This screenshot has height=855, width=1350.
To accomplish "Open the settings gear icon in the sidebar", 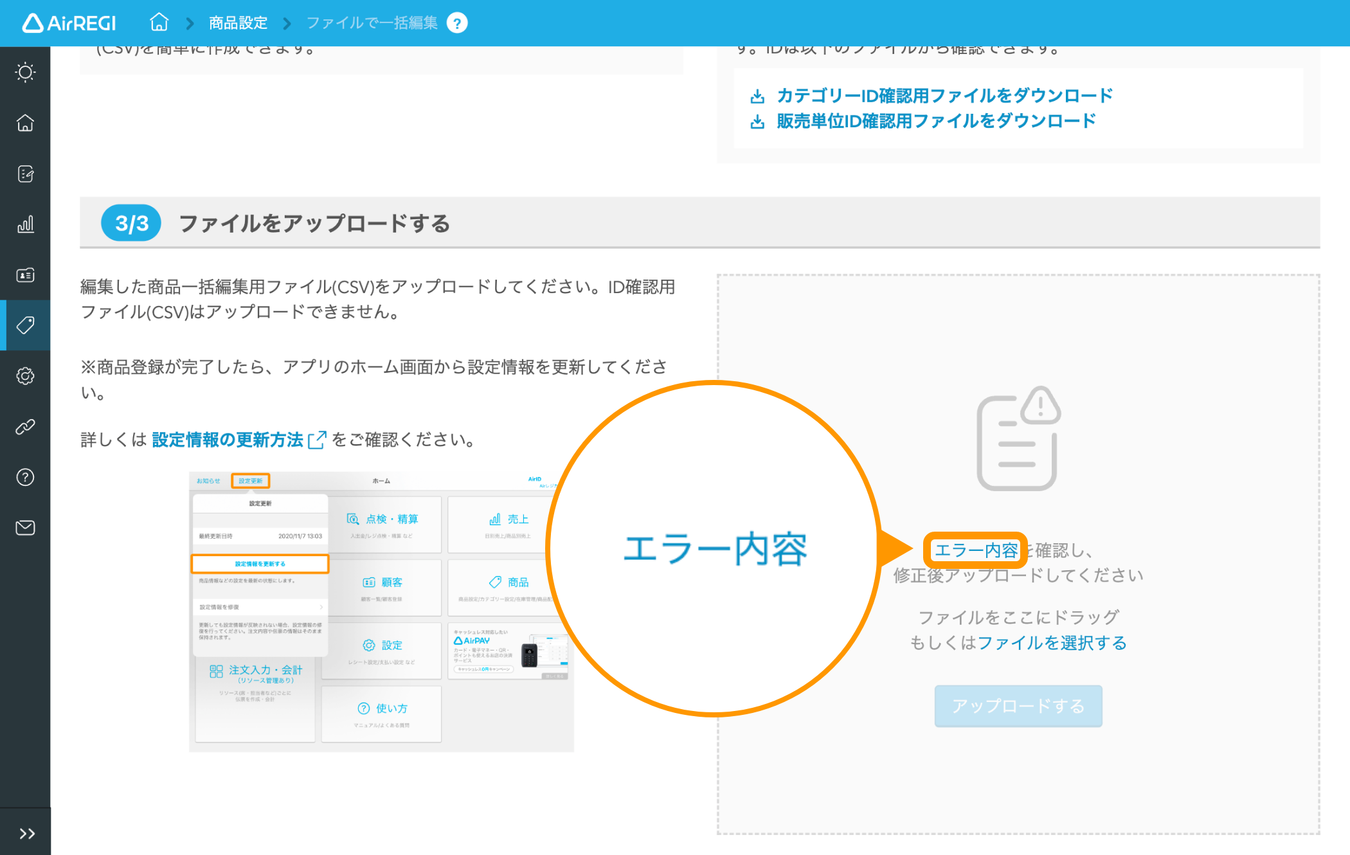I will (25, 376).
